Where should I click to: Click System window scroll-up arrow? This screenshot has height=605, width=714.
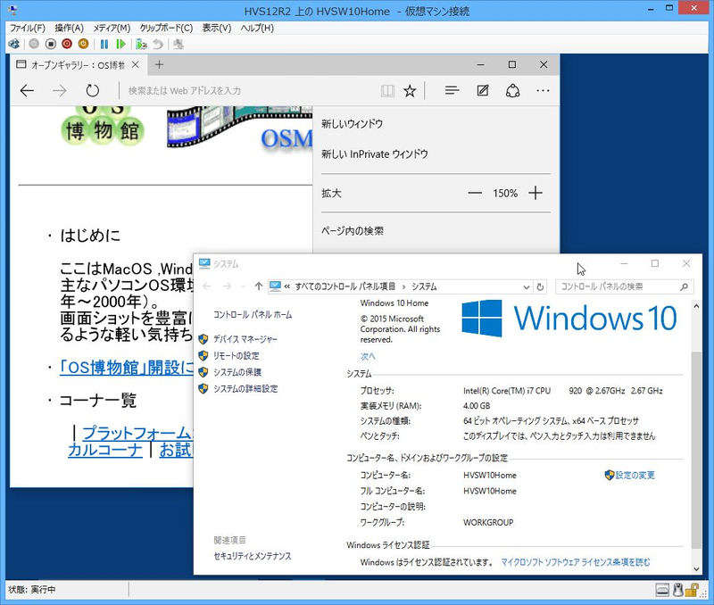point(696,306)
